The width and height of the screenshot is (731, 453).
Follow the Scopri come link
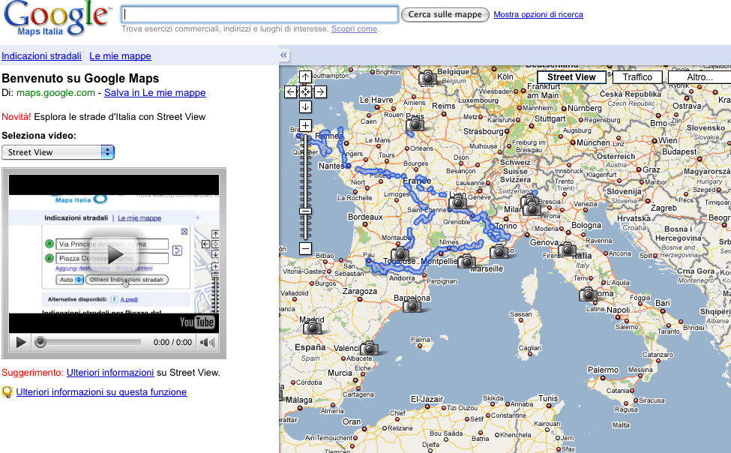(354, 29)
